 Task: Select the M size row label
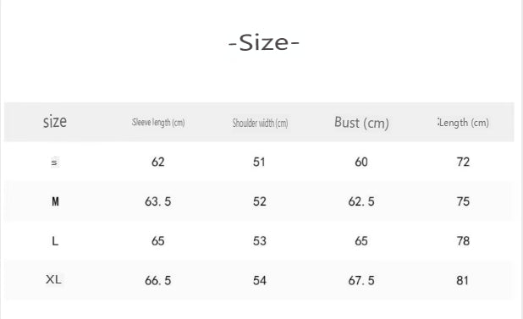55,201
